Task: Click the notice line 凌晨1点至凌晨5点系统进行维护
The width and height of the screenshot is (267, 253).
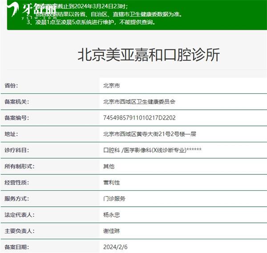Action: [x=91, y=22]
